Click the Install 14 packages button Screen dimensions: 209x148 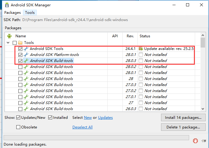tap(183, 118)
